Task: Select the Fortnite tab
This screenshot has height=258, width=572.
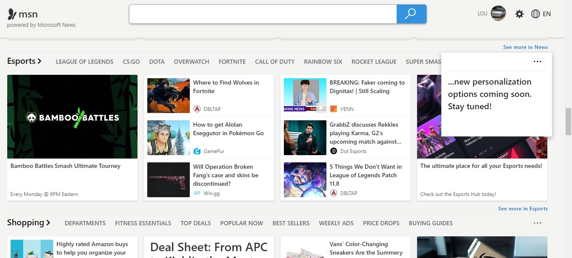Action: 232,62
